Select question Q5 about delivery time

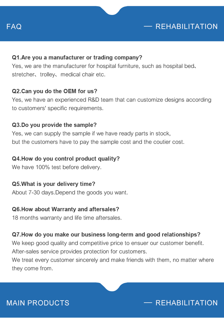click(x=53, y=184)
